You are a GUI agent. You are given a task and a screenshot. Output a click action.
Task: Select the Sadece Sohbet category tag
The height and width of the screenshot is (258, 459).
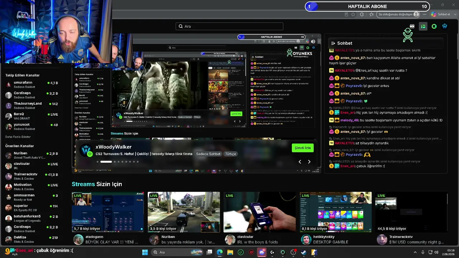coord(208,154)
